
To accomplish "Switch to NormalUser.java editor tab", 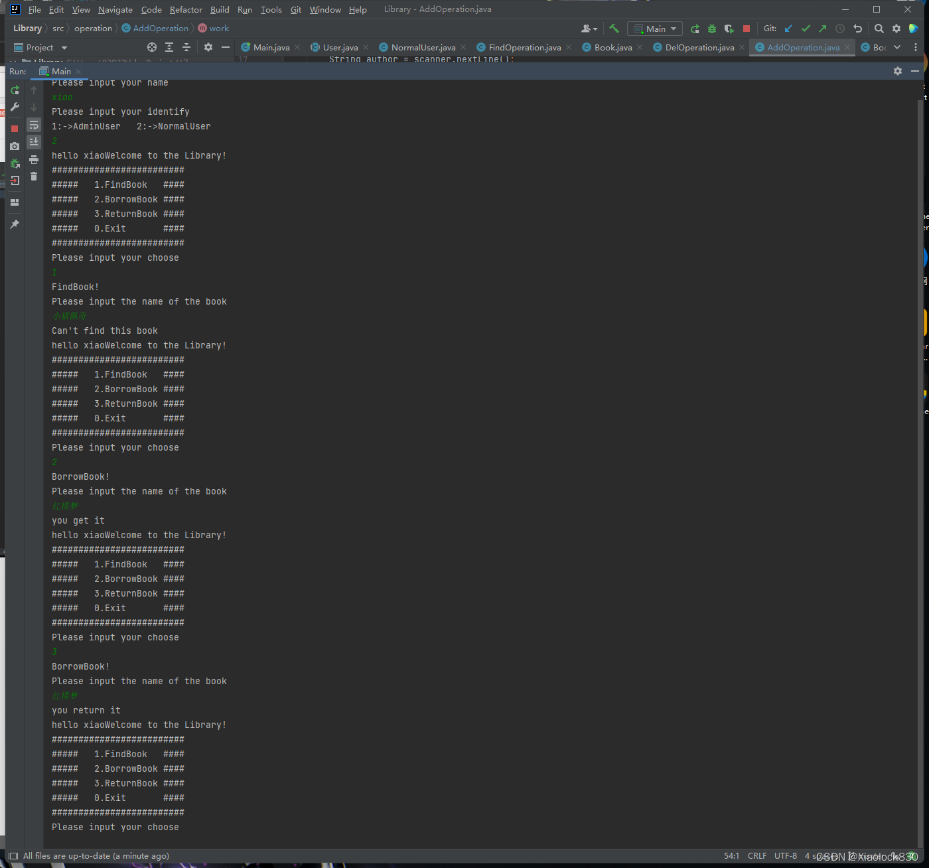I will click(x=423, y=47).
